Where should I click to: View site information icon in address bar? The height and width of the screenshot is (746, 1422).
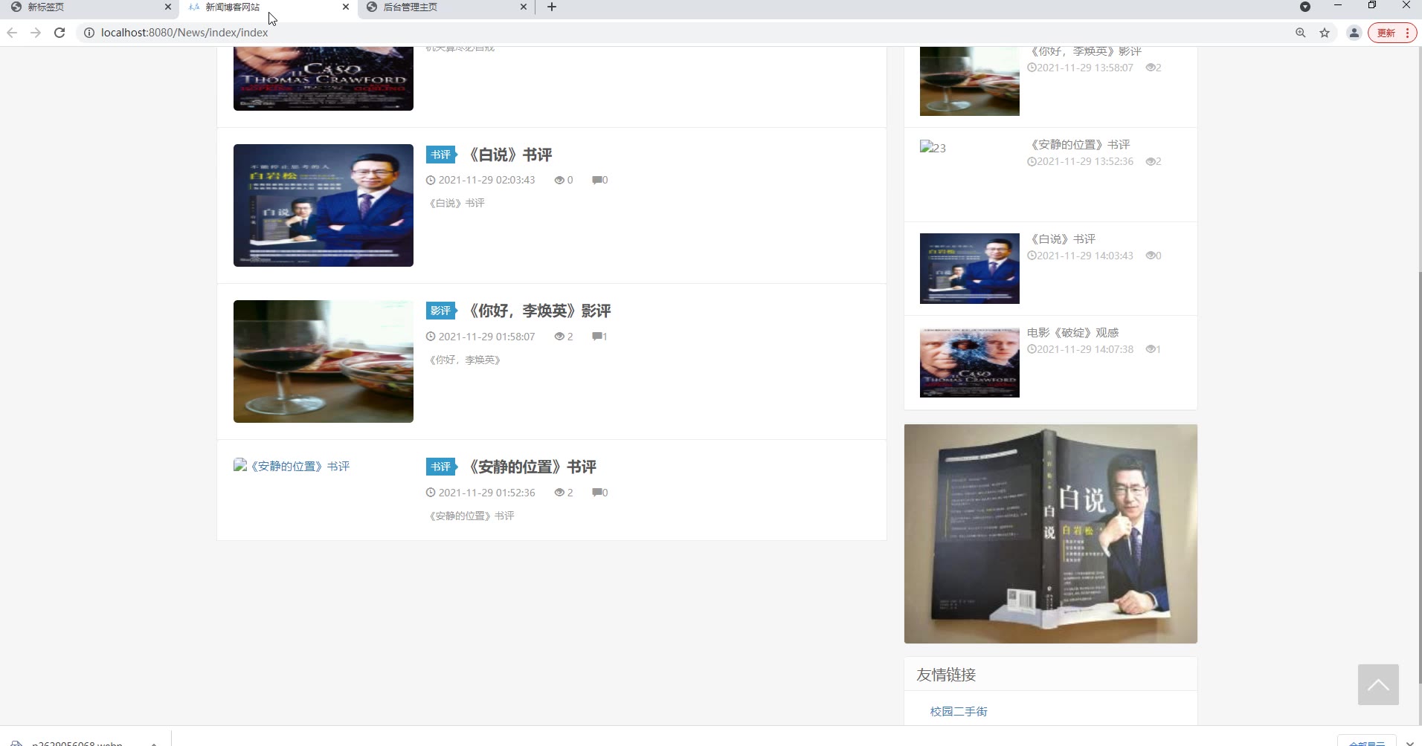click(x=89, y=33)
